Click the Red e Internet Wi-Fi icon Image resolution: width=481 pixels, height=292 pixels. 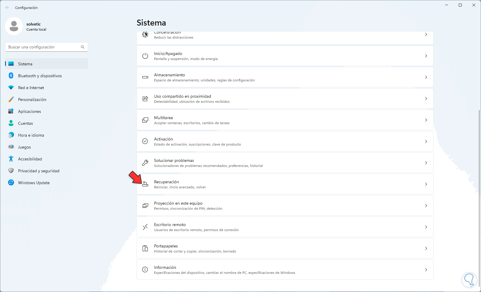tap(11, 88)
